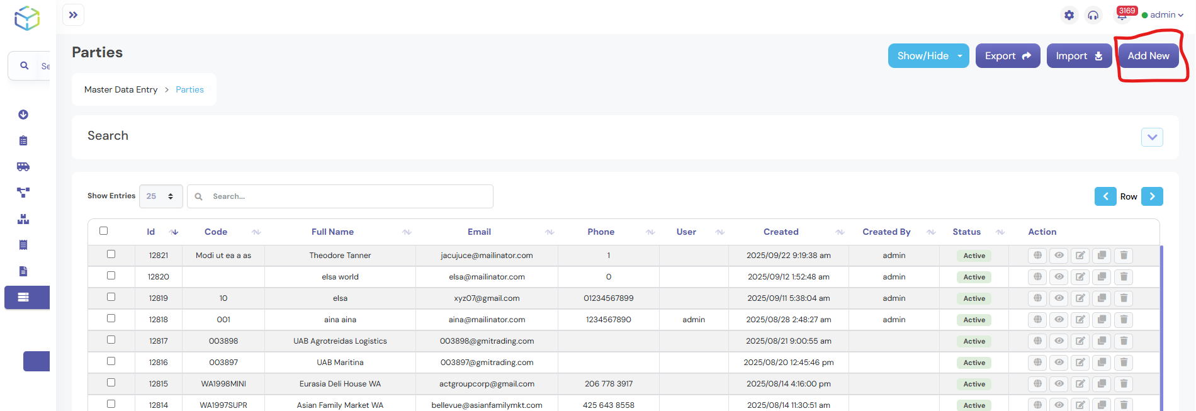Go to Master Data Entry breadcrumb

pos(121,90)
